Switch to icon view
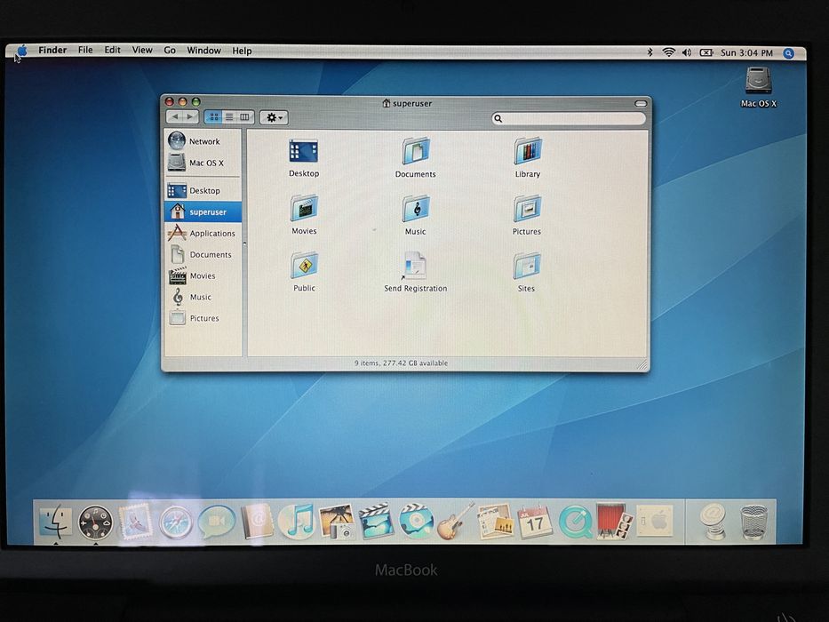Screen dimensions: 829x622 (213, 117)
